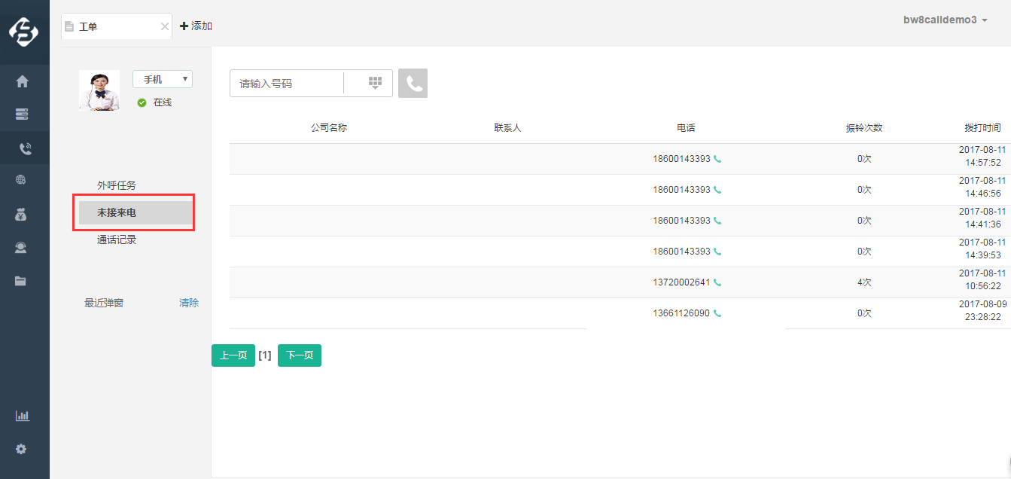Open the server list sidebar icon
Image resolution: width=1011 pixels, height=479 pixels.
coord(22,114)
